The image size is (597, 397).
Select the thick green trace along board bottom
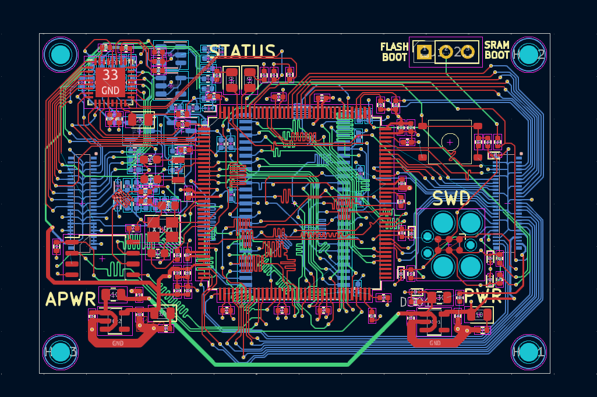point(281,364)
